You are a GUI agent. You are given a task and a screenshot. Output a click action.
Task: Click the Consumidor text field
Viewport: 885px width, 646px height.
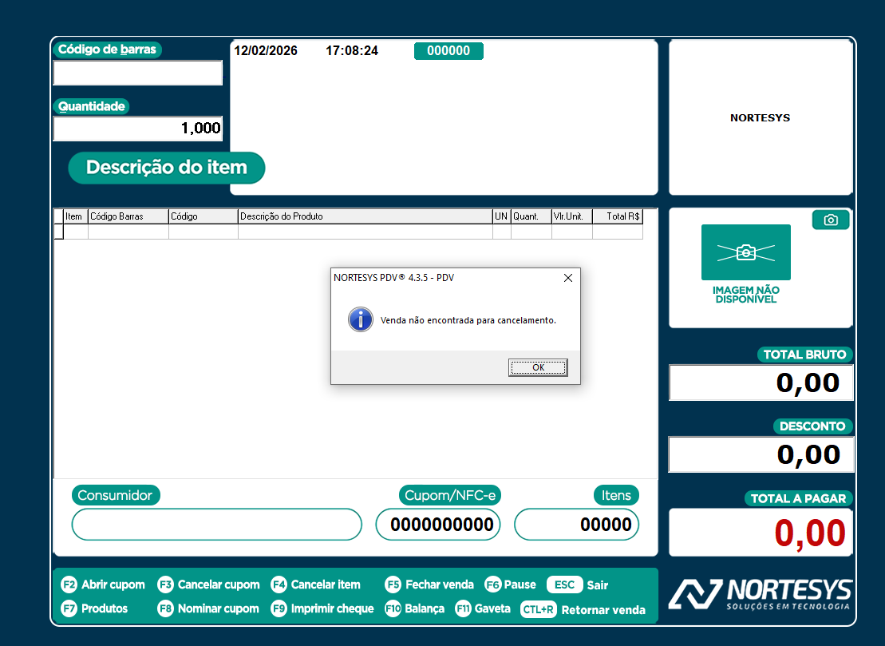(x=216, y=525)
